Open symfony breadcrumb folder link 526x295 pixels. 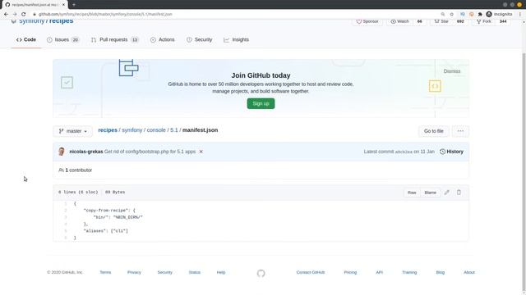131,130
